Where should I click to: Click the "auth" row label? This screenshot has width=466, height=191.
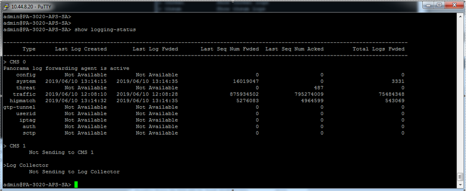(x=29, y=127)
